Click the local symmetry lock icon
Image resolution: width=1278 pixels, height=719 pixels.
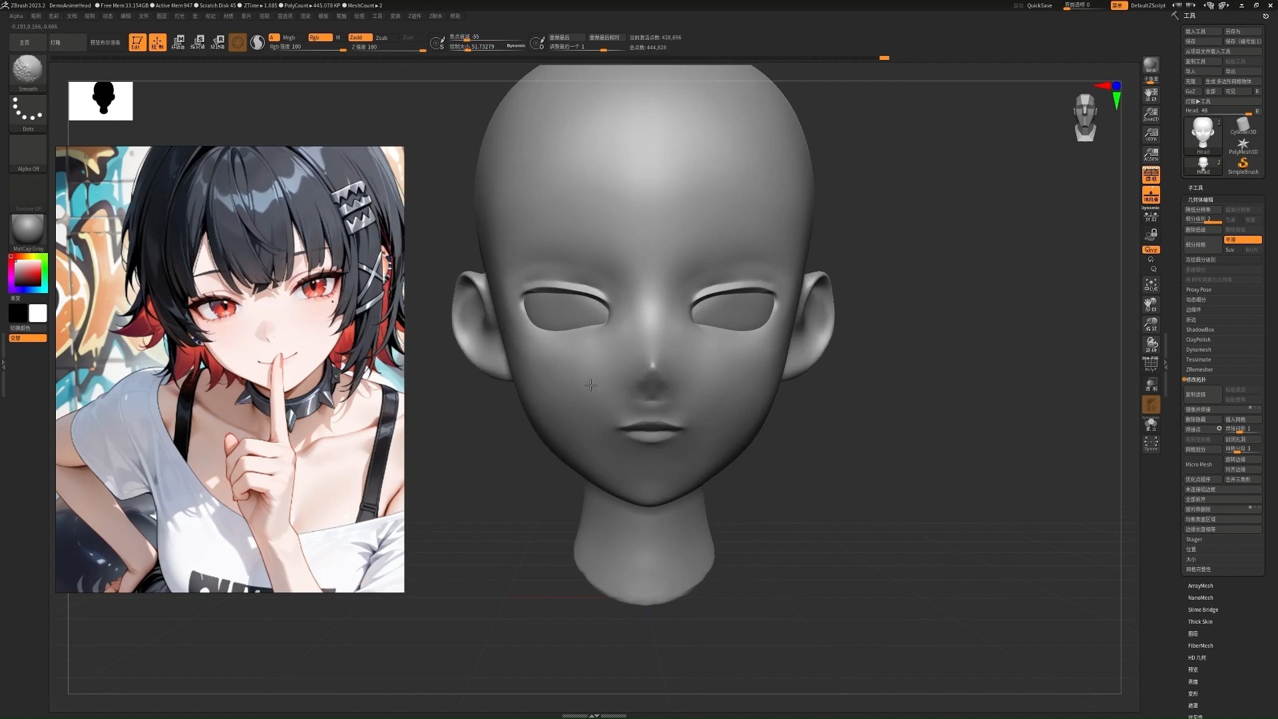(1151, 234)
